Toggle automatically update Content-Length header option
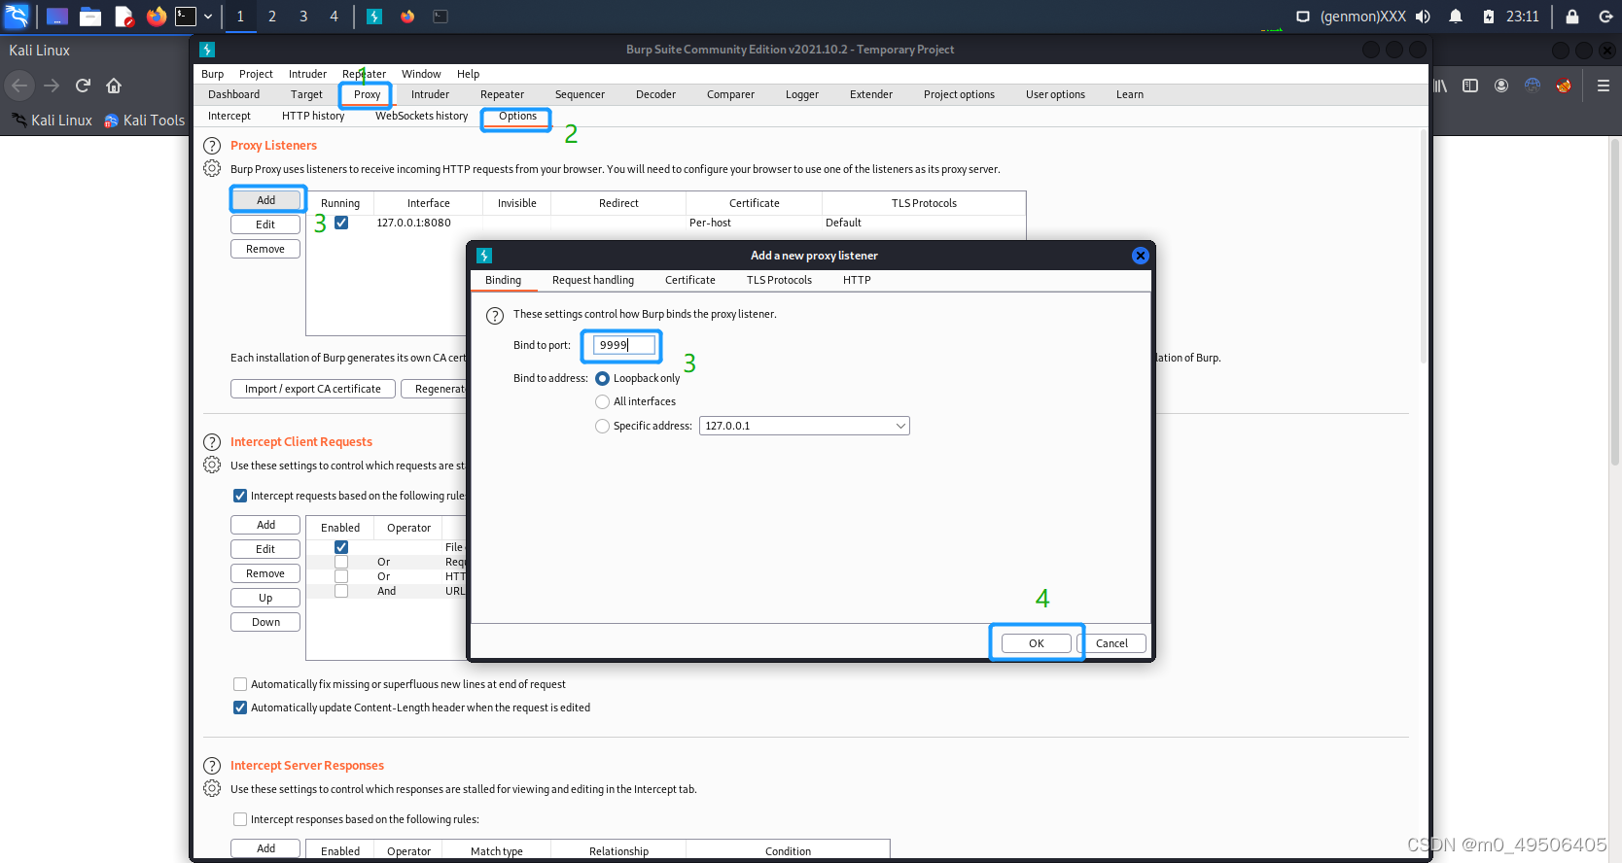 pyautogui.click(x=240, y=708)
